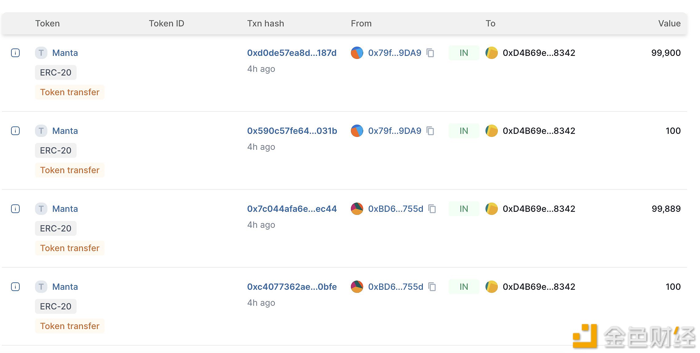Image resolution: width=700 pixels, height=353 pixels.
Task: Click the Txn hash column header
Action: pyautogui.click(x=265, y=23)
